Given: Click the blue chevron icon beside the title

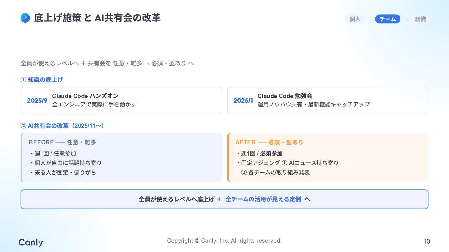Looking at the screenshot, I should 25,18.
